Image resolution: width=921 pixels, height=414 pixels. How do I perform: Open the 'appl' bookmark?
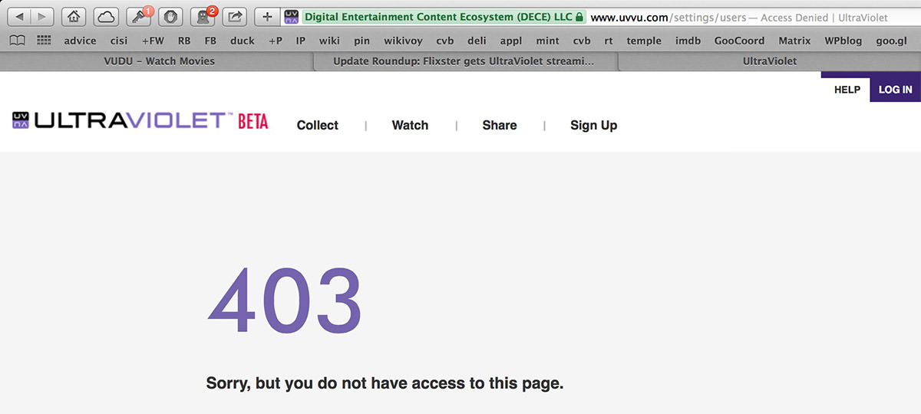pyautogui.click(x=510, y=41)
